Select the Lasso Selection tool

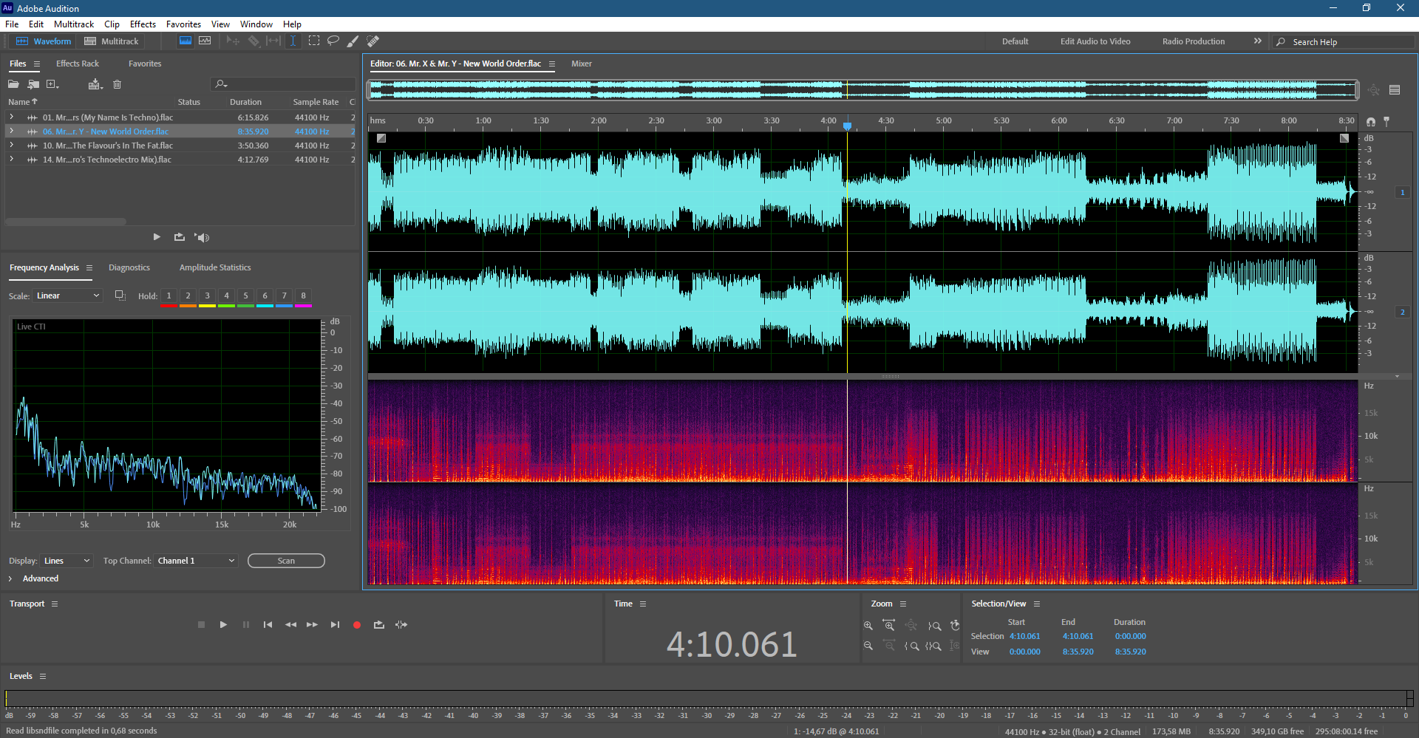(x=333, y=41)
